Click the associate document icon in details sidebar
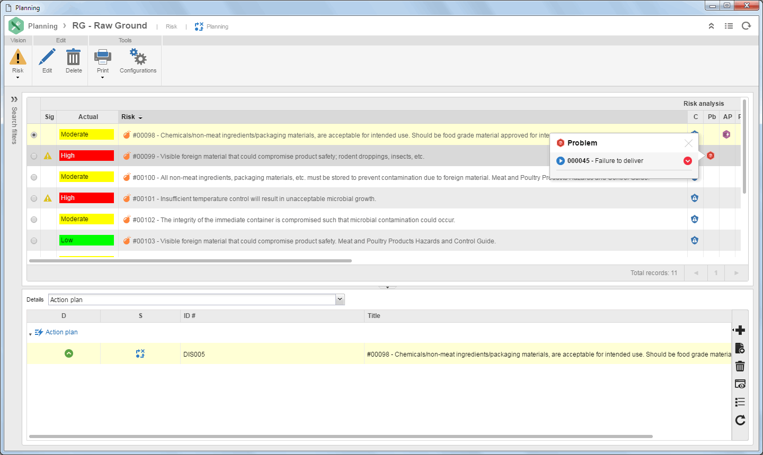The height and width of the screenshot is (455, 763). pyautogui.click(x=740, y=348)
